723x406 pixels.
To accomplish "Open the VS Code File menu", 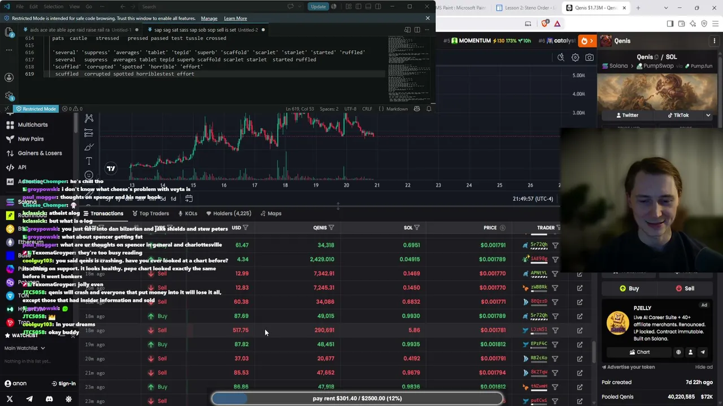I will 20,7.
